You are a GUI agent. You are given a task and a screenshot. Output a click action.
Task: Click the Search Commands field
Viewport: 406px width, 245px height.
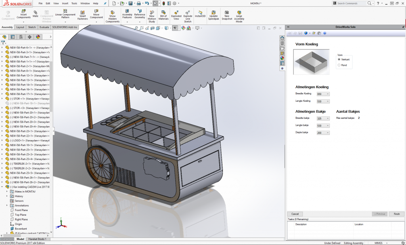click(351, 3)
